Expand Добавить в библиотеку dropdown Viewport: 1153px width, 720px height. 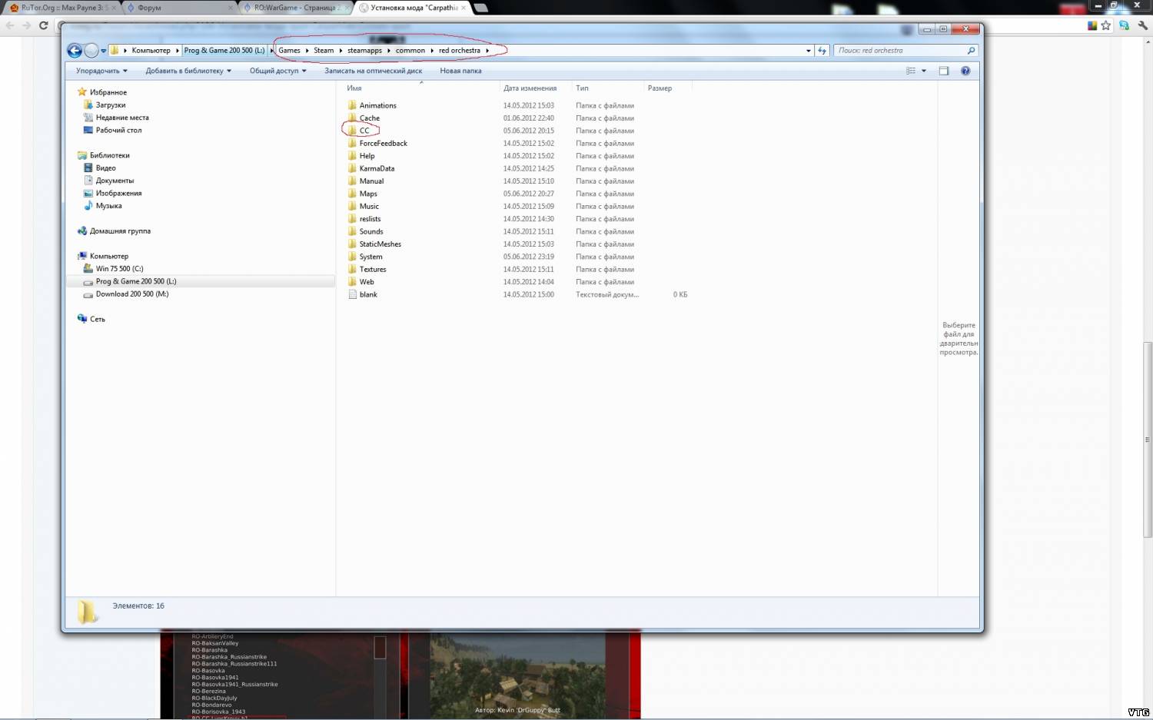[x=188, y=71]
